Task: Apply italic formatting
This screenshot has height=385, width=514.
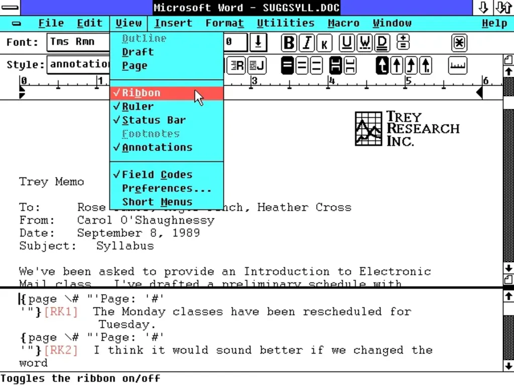Action: click(307, 43)
